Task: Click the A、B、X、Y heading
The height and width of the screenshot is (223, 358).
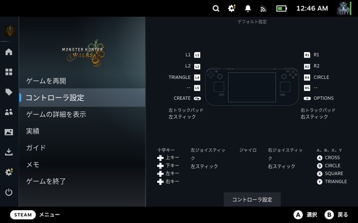Action: pos(329,150)
